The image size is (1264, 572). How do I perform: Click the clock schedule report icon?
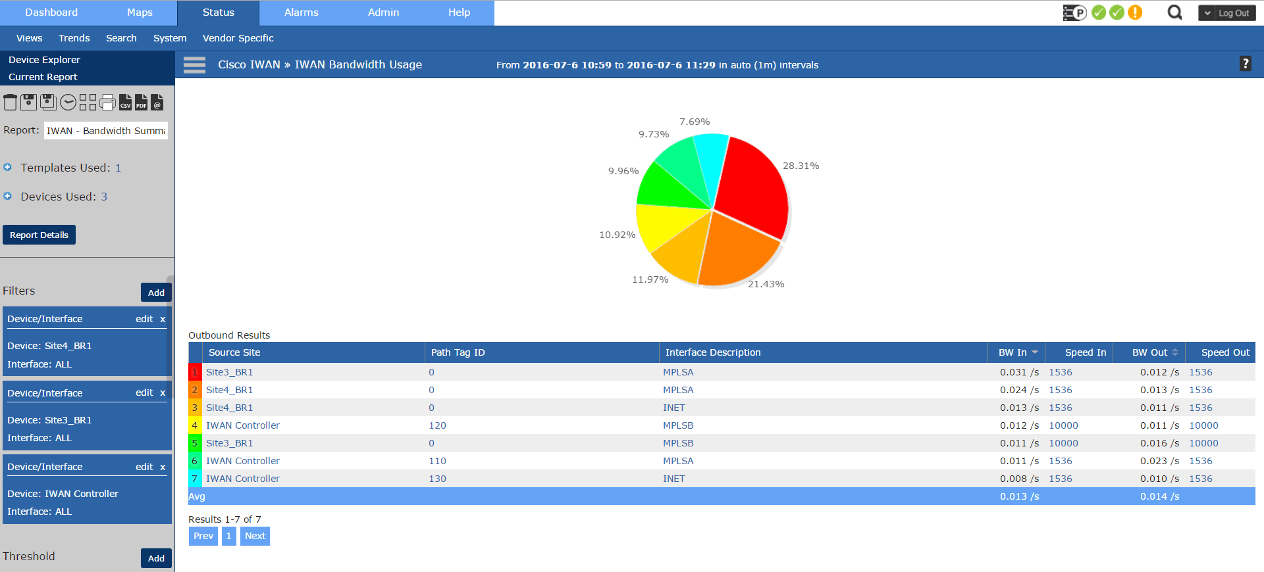[68, 102]
